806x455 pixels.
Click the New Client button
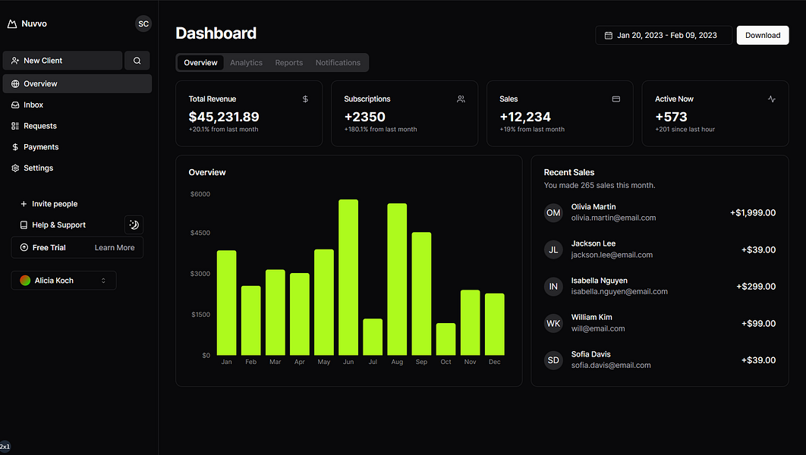(x=63, y=61)
